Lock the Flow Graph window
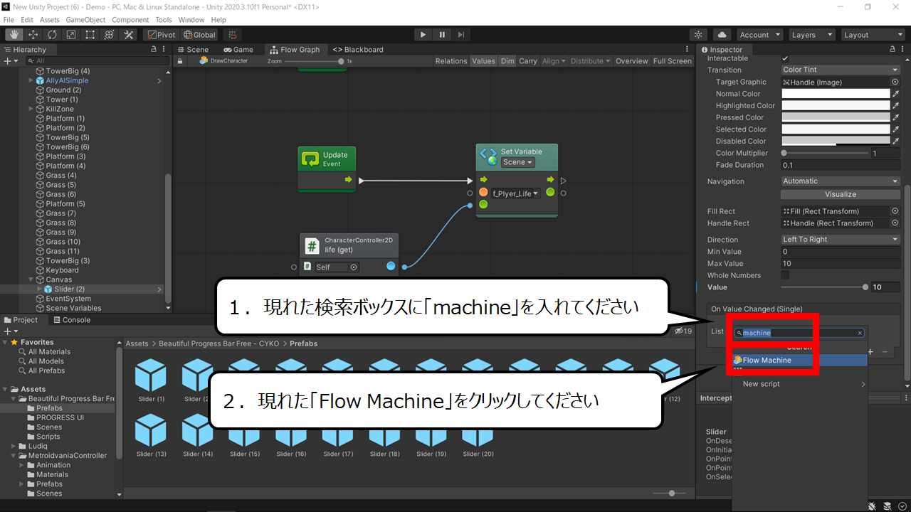 (181, 61)
